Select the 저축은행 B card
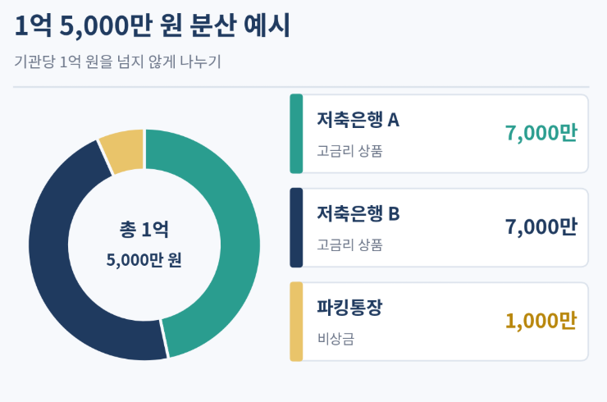The image size is (607, 402). coord(439,228)
